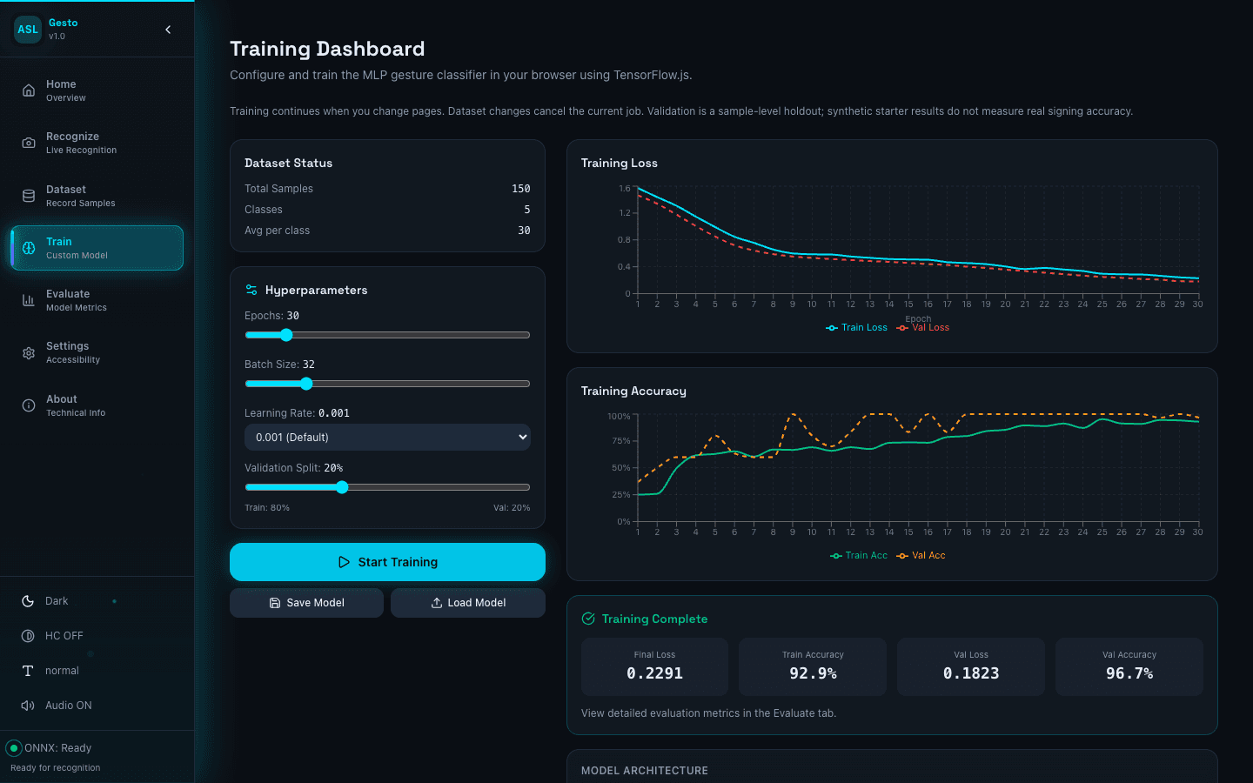1253x783 pixels.
Task: Click the Train brain icon
Action: pos(29,248)
